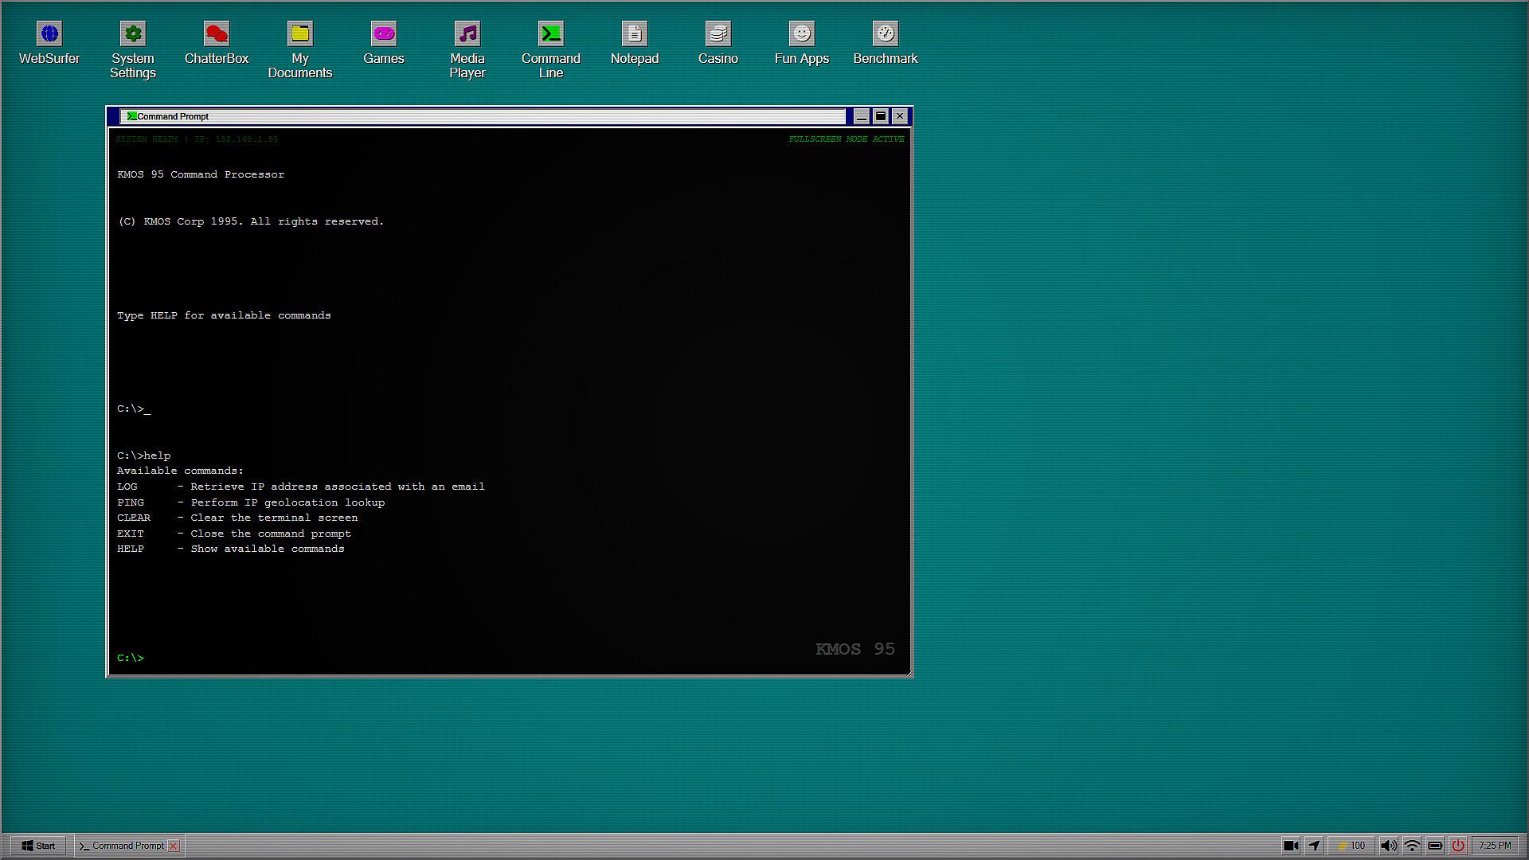
Task: Open the Games desktop icon
Action: click(x=384, y=34)
